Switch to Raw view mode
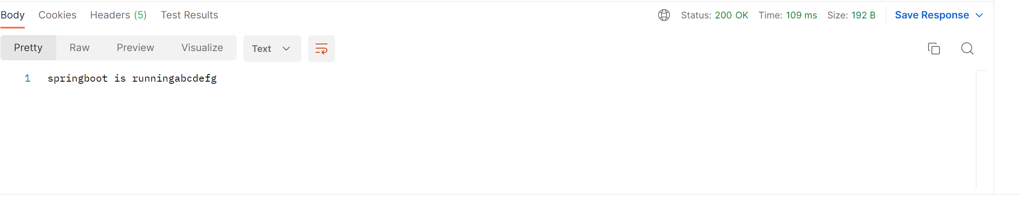The image size is (1020, 198). coord(79,48)
